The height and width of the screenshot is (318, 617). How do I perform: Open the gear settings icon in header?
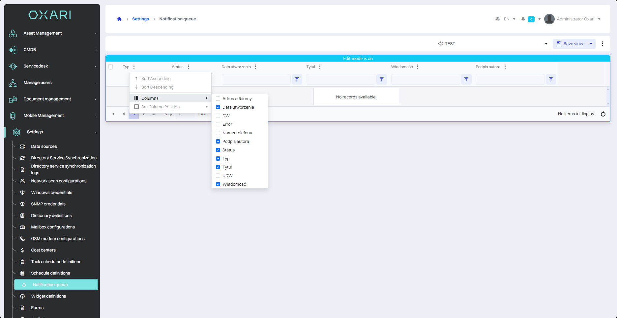pyautogui.click(x=497, y=19)
